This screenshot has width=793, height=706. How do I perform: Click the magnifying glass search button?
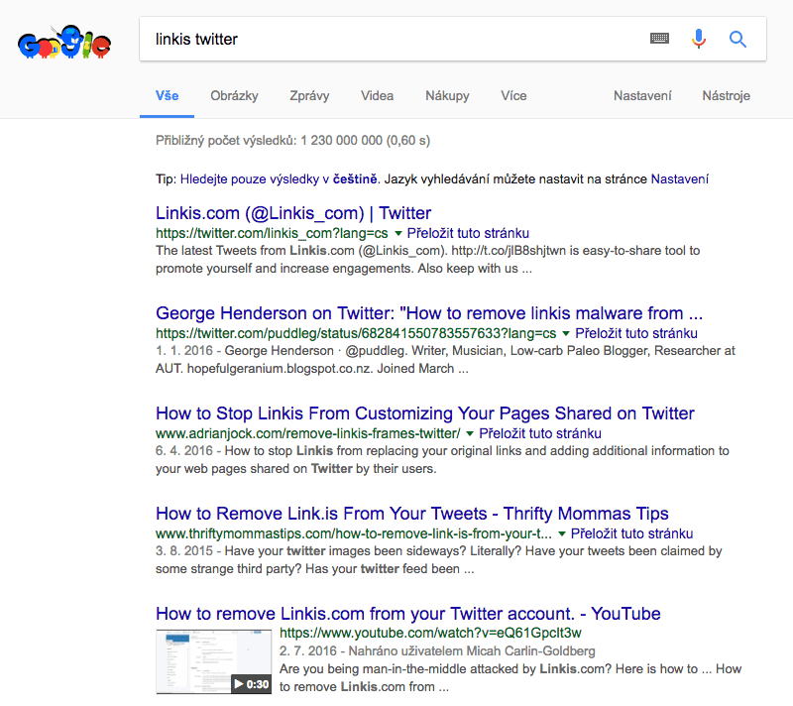coord(737,39)
